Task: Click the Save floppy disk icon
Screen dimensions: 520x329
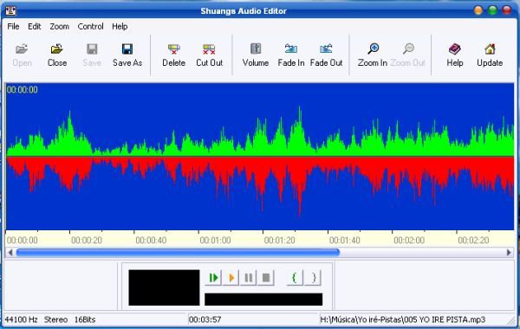Action: click(x=92, y=49)
